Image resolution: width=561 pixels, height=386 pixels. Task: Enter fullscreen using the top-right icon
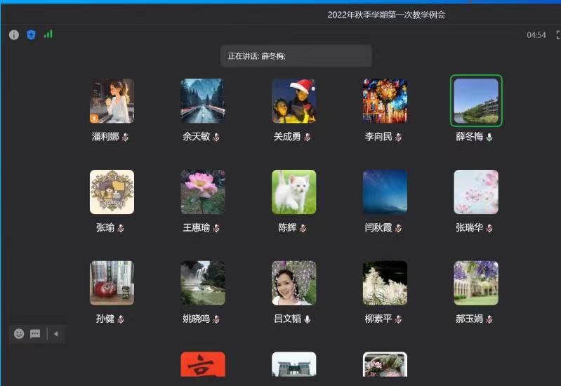pos(557,34)
